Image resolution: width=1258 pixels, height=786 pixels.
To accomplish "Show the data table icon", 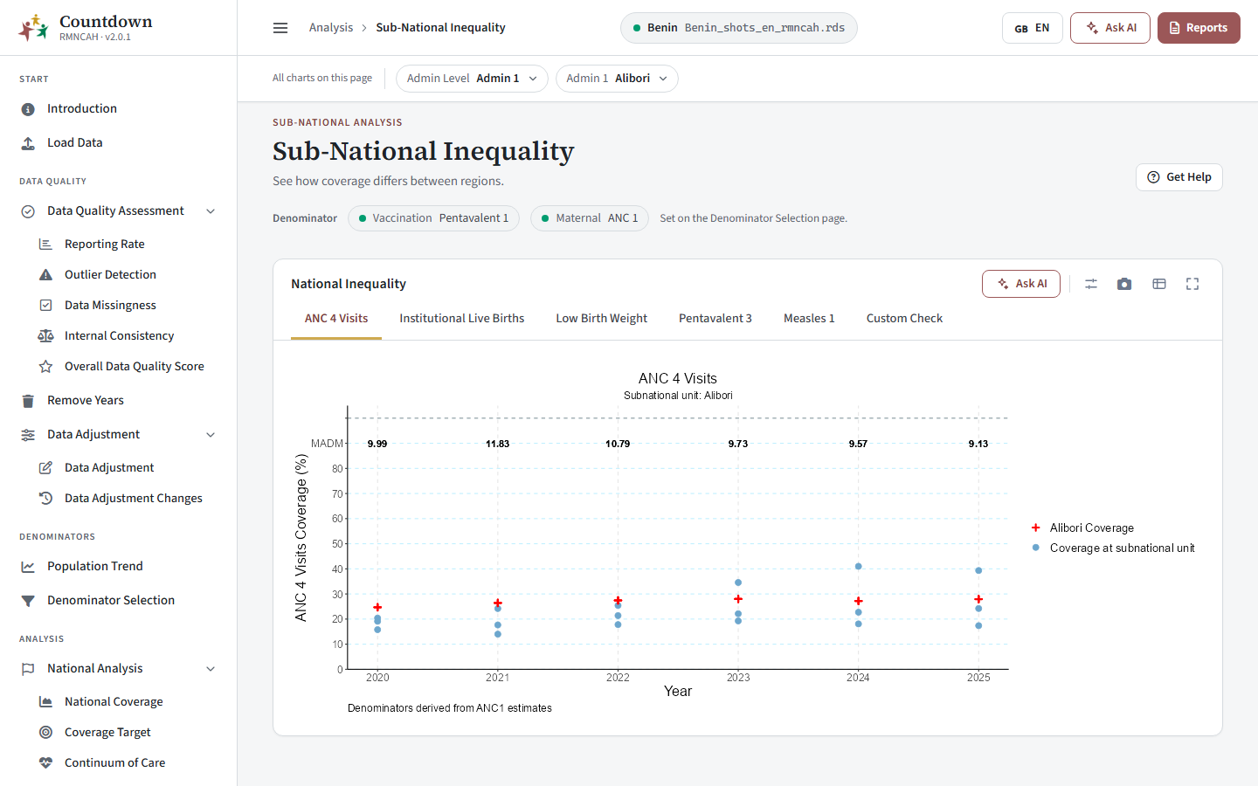I will tap(1159, 284).
